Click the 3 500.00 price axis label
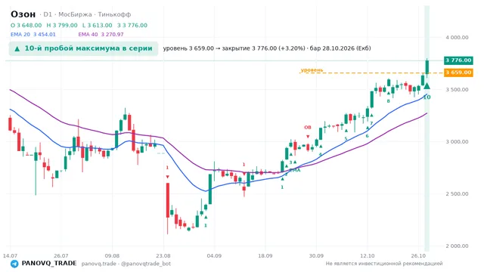The height and width of the screenshot is (272, 484). pos(457,89)
